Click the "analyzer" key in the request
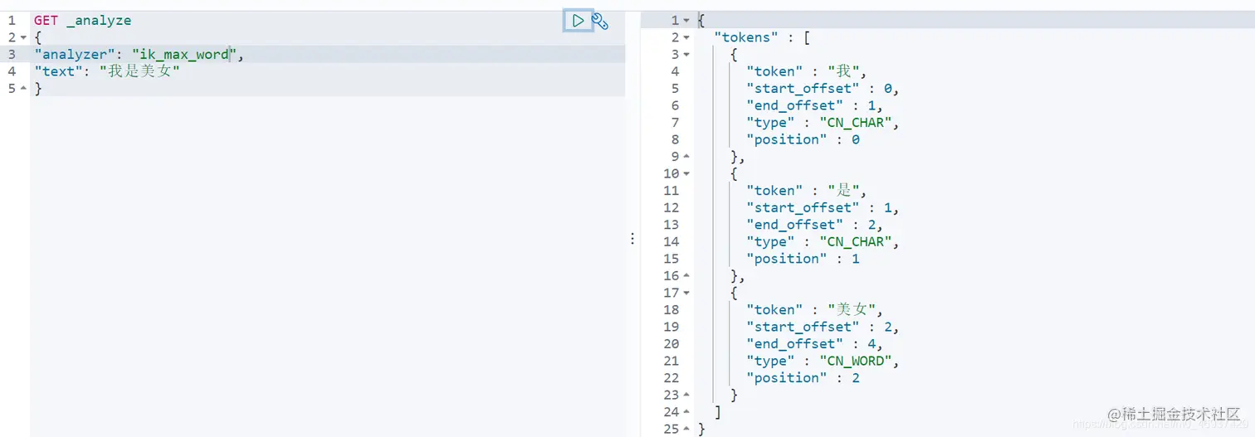 (74, 55)
